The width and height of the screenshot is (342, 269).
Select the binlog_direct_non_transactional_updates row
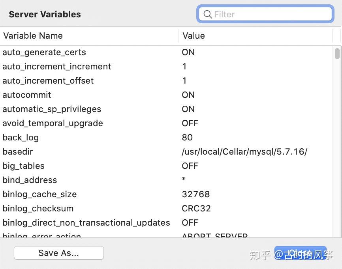pyautogui.click(x=86, y=223)
